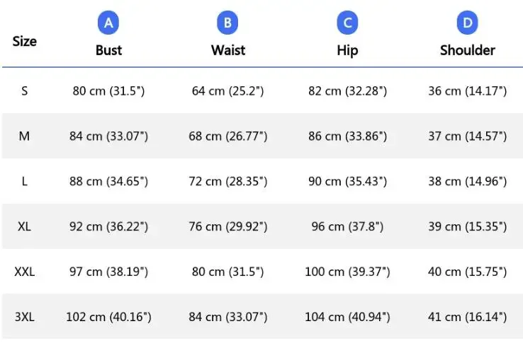The height and width of the screenshot is (348, 523).
Task: Select the S size row label
Action: (25, 91)
